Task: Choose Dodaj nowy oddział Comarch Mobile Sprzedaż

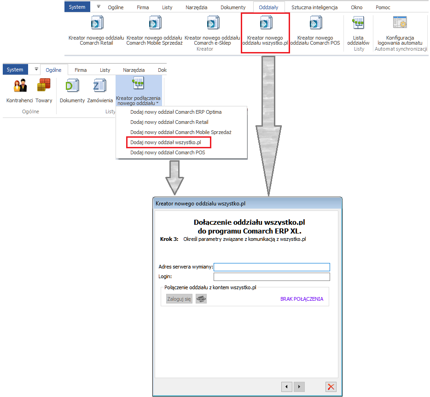Action: click(x=181, y=132)
